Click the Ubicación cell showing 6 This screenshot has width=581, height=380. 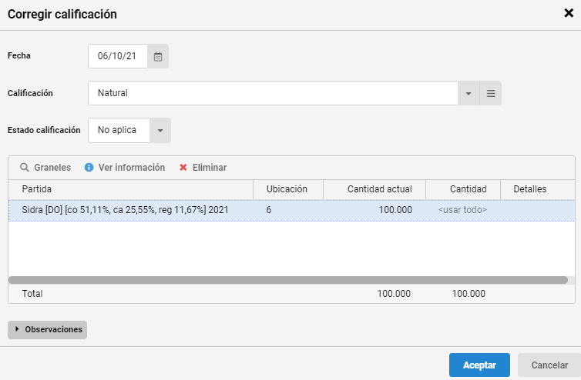[288, 210]
